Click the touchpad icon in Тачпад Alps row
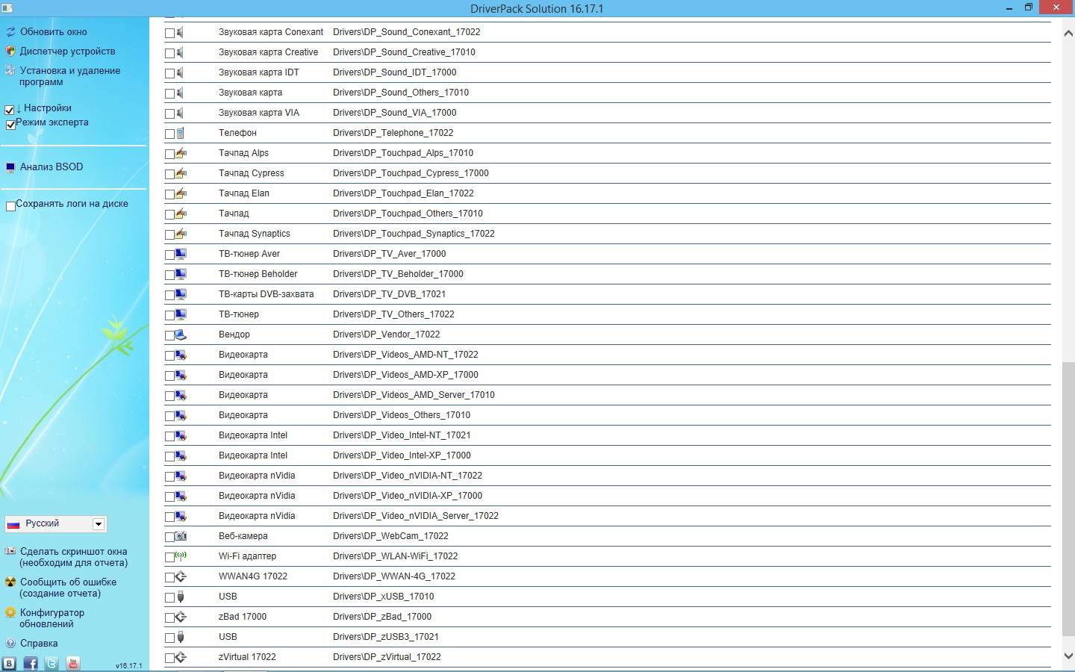The height and width of the screenshot is (672, 1075). (x=181, y=153)
